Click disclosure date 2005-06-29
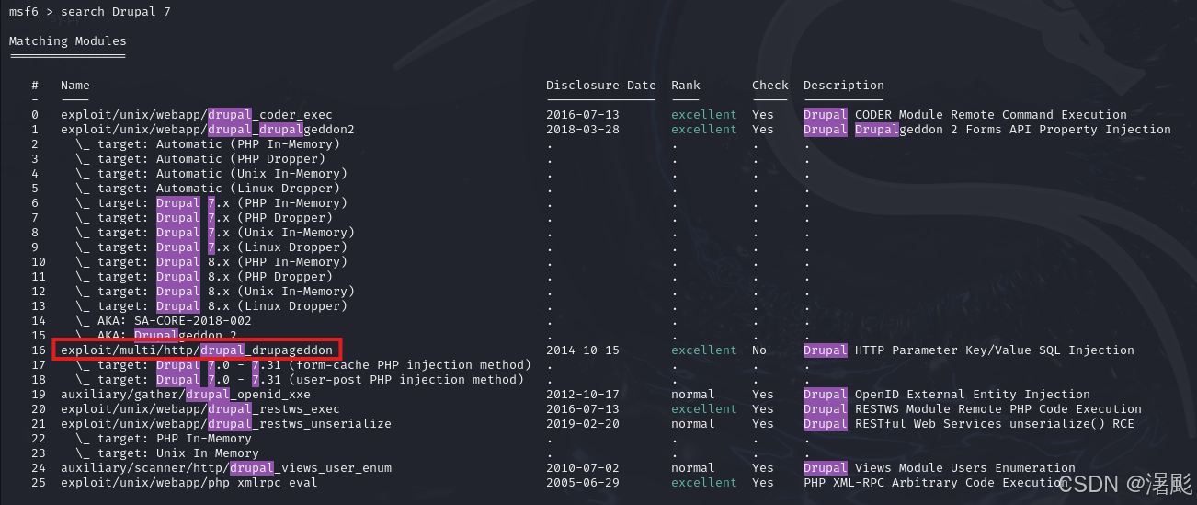The height and width of the screenshot is (505, 1197). pyautogui.click(x=583, y=483)
